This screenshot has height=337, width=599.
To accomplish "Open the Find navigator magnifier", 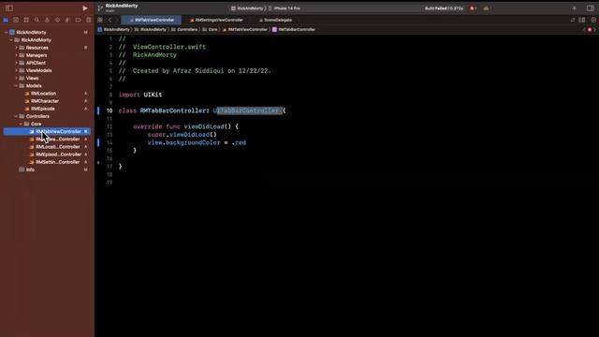I will pyautogui.click(x=37, y=20).
